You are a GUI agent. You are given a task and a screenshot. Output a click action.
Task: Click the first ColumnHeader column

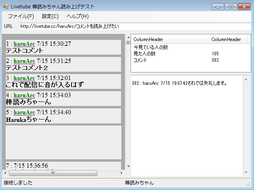tap(170, 39)
